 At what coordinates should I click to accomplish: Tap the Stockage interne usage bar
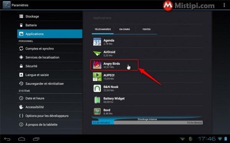[x=147, y=122]
